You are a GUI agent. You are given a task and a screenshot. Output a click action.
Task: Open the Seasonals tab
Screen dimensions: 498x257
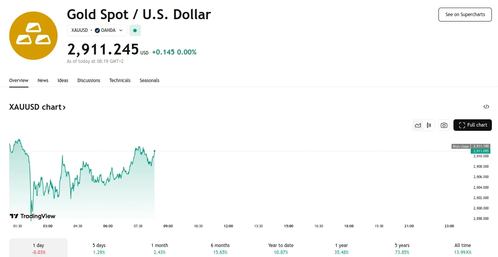[x=149, y=81]
